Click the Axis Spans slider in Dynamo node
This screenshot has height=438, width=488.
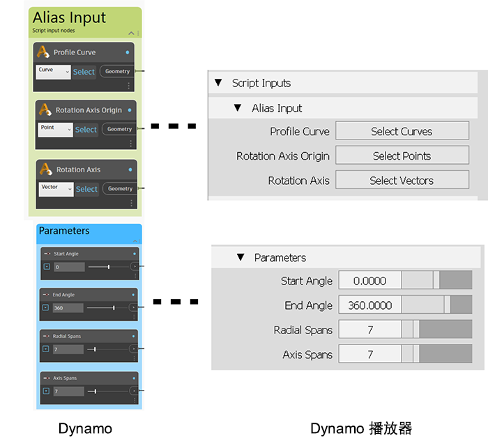(x=107, y=391)
